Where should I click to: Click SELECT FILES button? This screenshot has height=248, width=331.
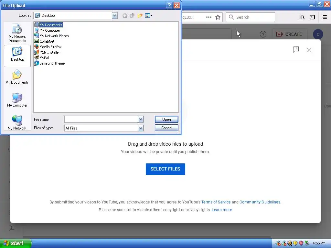(x=165, y=169)
